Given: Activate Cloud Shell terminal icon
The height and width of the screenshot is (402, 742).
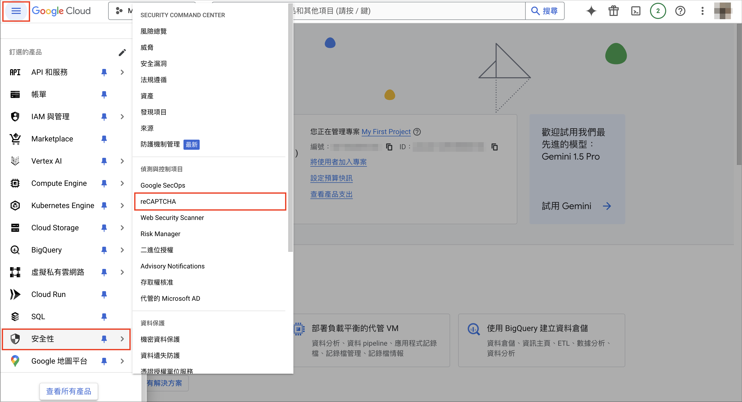Looking at the screenshot, I should coord(635,11).
